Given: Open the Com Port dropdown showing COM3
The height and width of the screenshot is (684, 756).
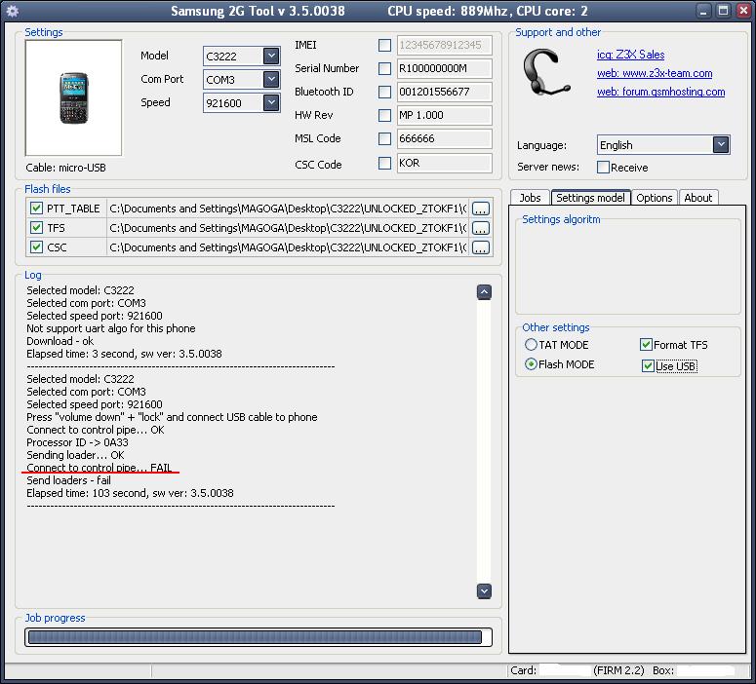Looking at the screenshot, I should 271,79.
